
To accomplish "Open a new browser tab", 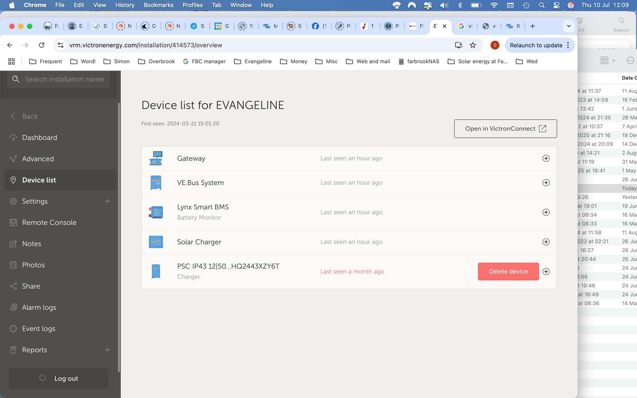I will pos(532,26).
